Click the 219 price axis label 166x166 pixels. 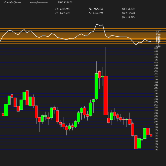click(156, 119)
